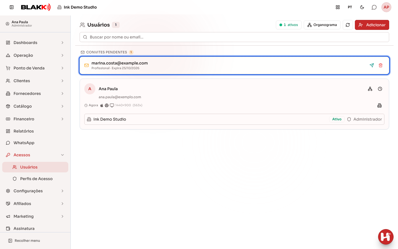
Task: Switch to dark mode with moon icon
Action: tap(362, 7)
